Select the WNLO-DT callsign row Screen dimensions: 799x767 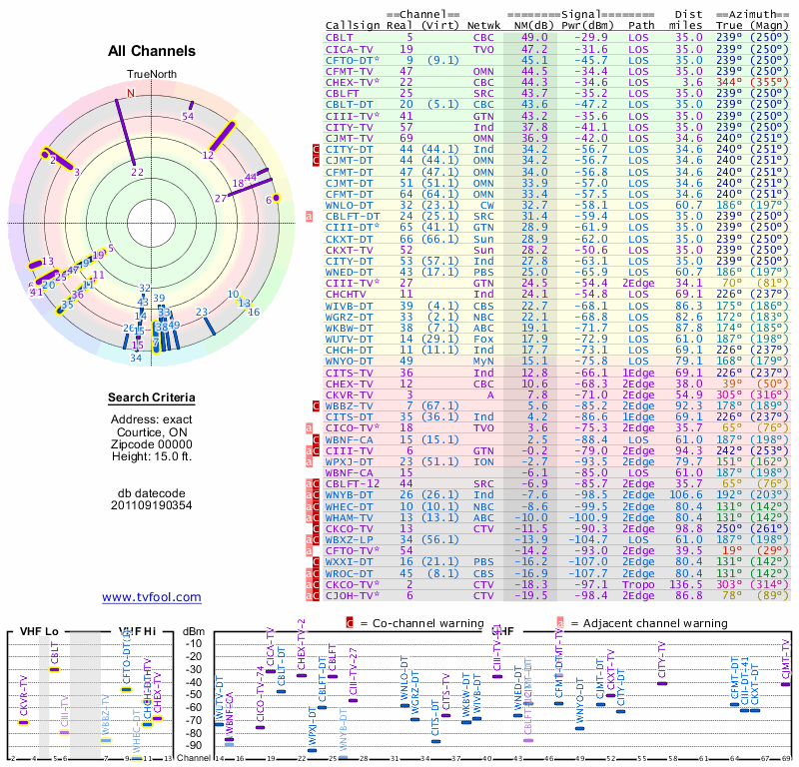[x=557, y=206]
